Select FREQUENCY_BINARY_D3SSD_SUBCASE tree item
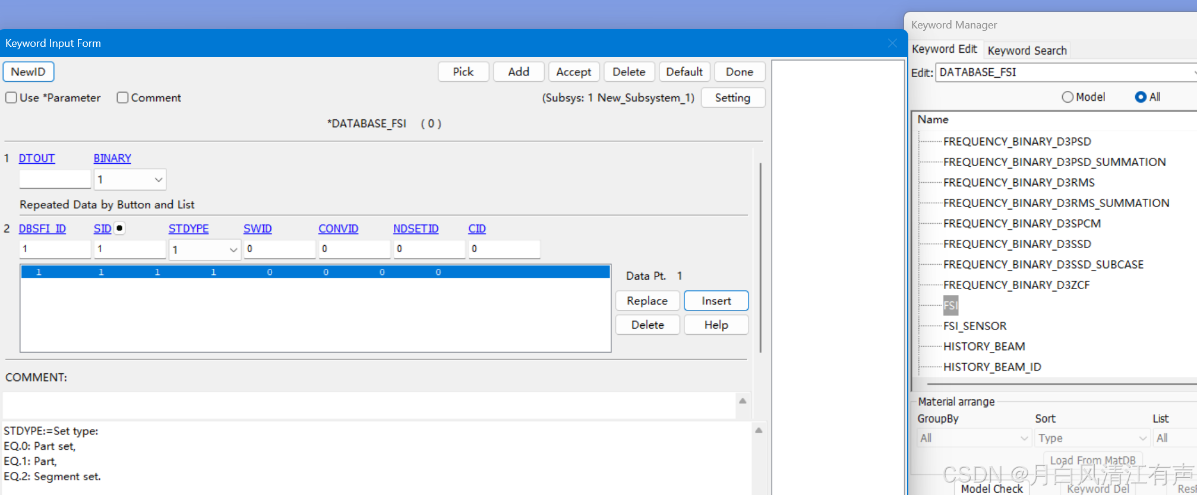 (1043, 264)
